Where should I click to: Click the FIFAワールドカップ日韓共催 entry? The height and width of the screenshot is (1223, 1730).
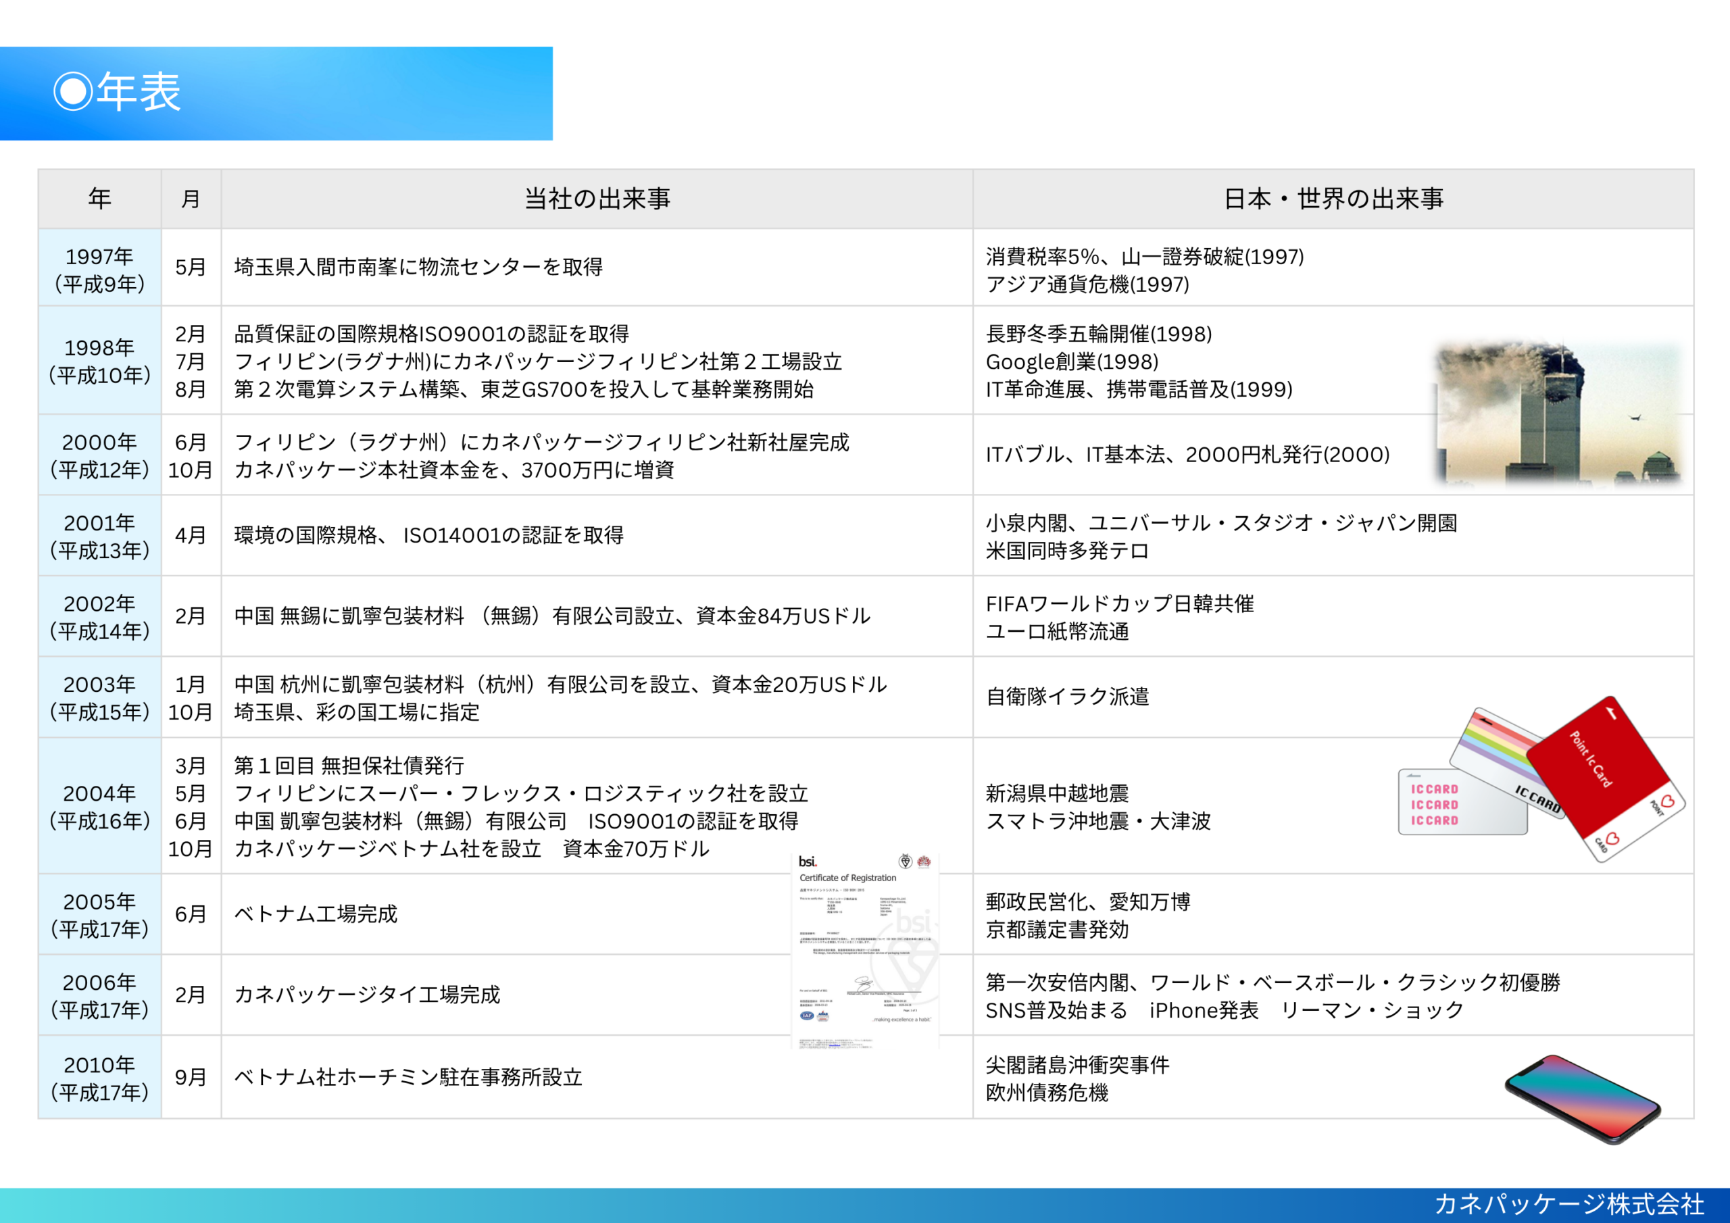pyautogui.click(x=1120, y=603)
